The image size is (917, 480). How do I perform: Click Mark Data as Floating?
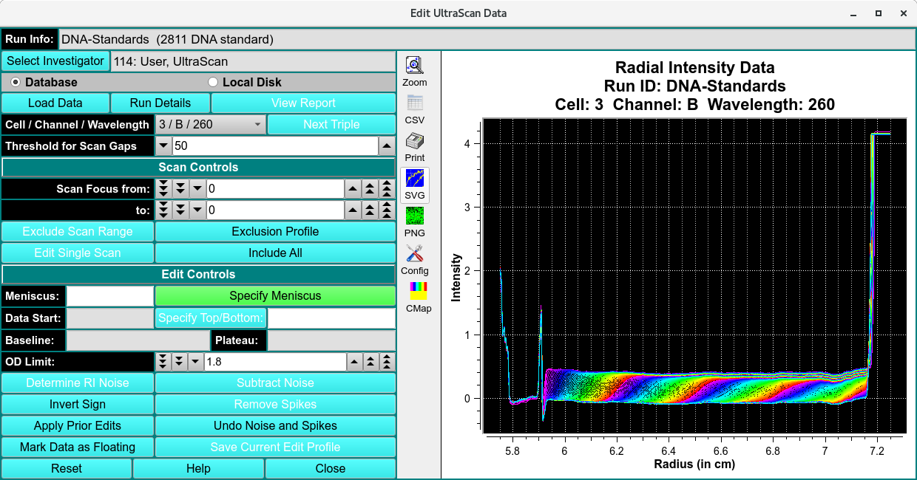(x=78, y=448)
